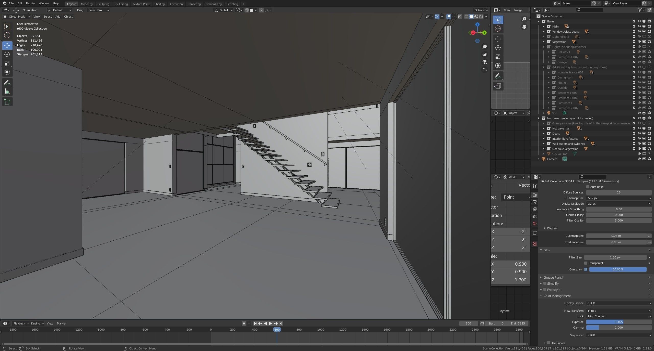This screenshot has width=654, height=351.
Task: Click the viewport zoom magnifier icon
Action: (x=484, y=47)
